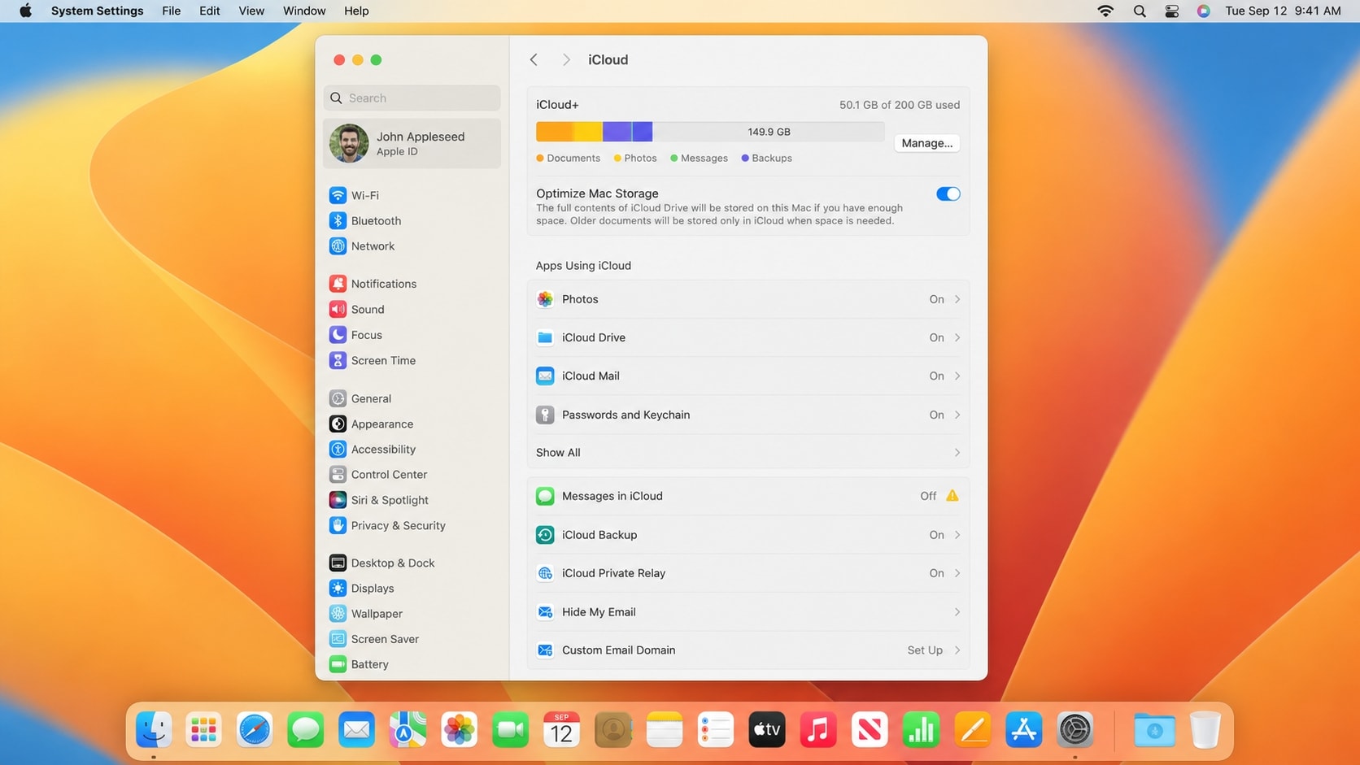The image size is (1360, 765).
Task: Open the Window menu
Action: click(304, 11)
